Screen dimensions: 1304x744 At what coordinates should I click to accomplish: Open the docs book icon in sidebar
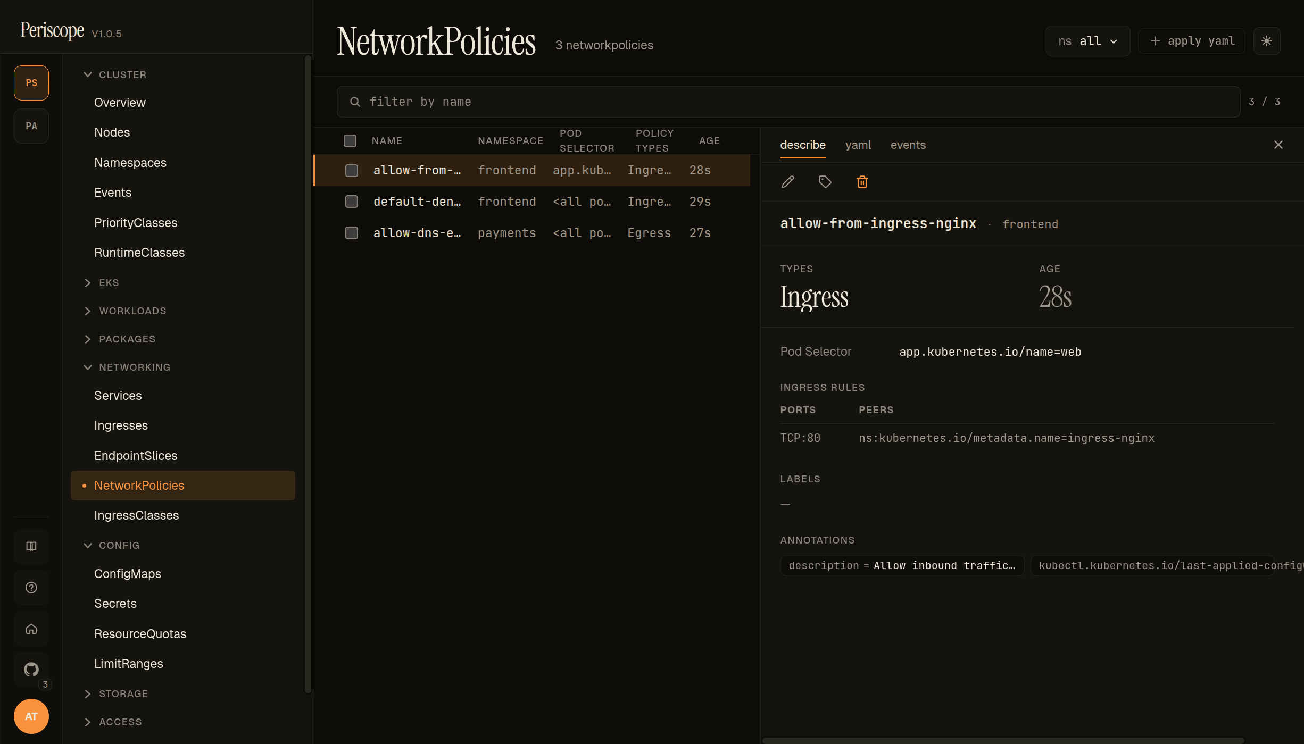pyautogui.click(x=31, y=546)
